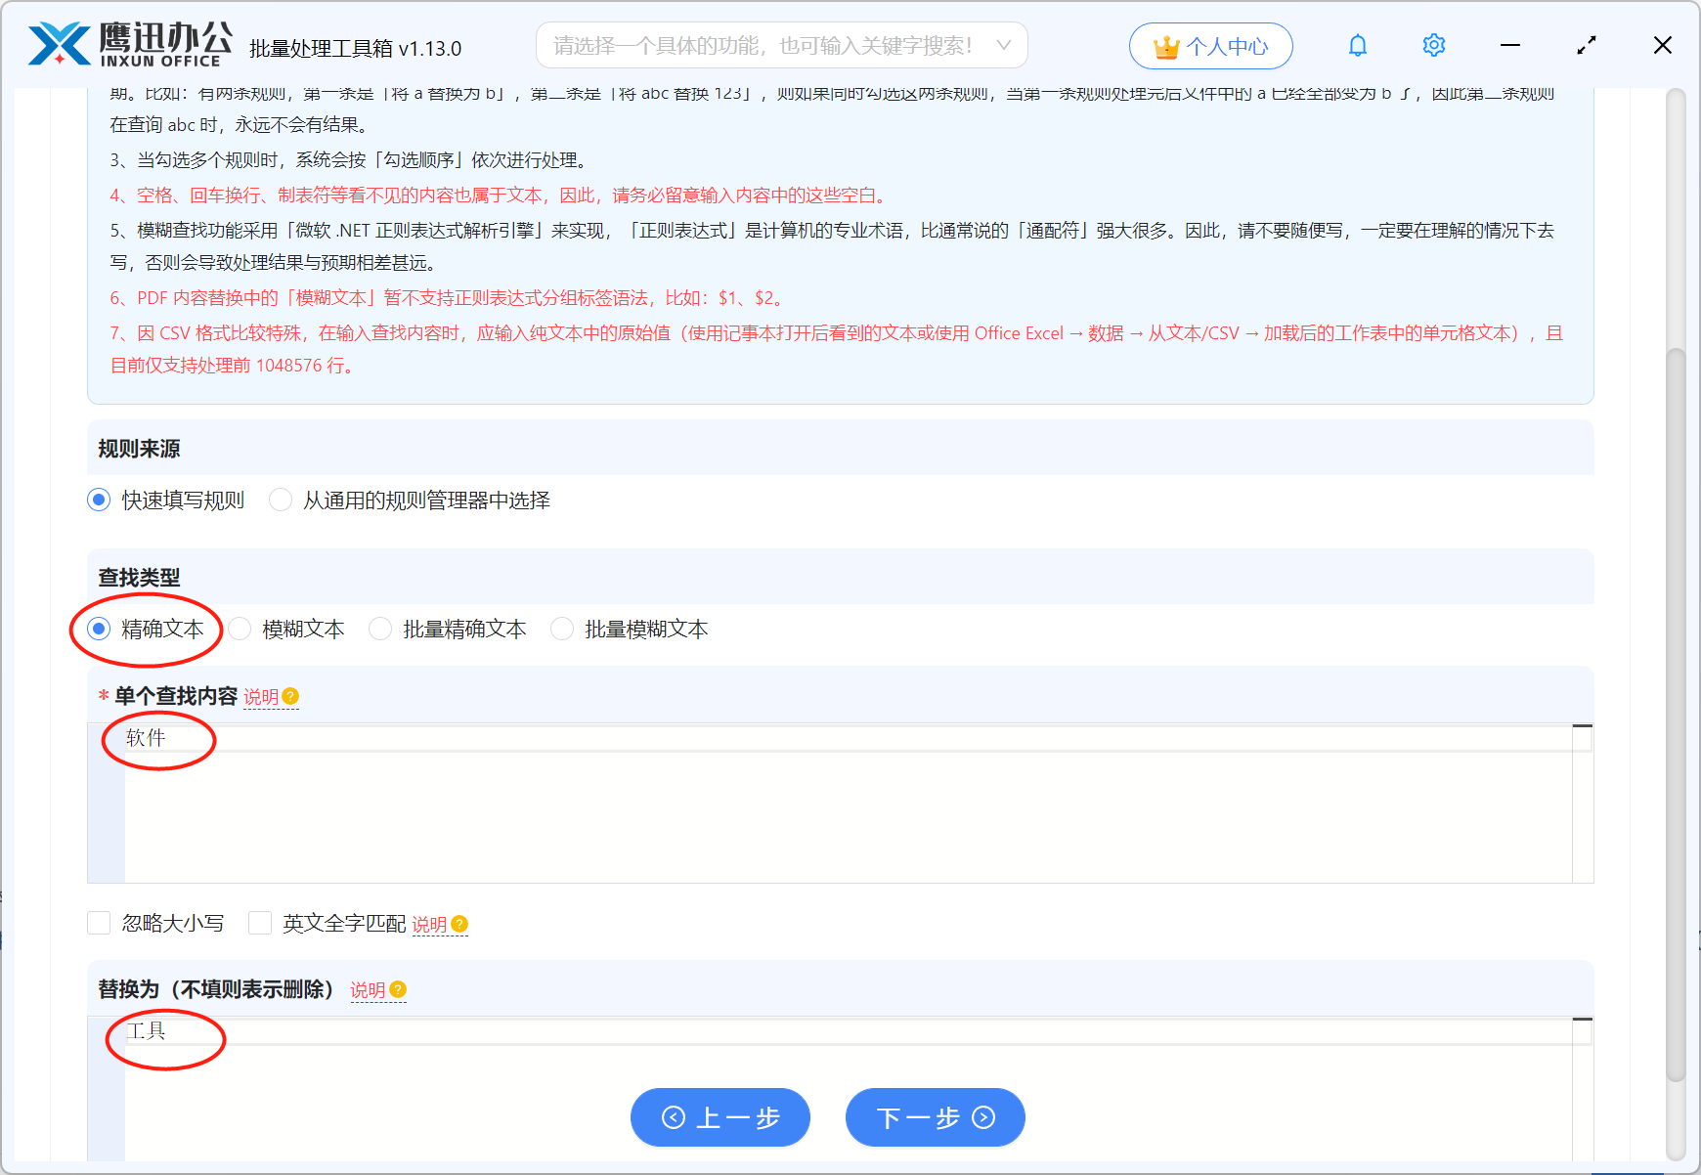
Task: Click the INXUN OFFICE logo
Action: tap(127, 43)
